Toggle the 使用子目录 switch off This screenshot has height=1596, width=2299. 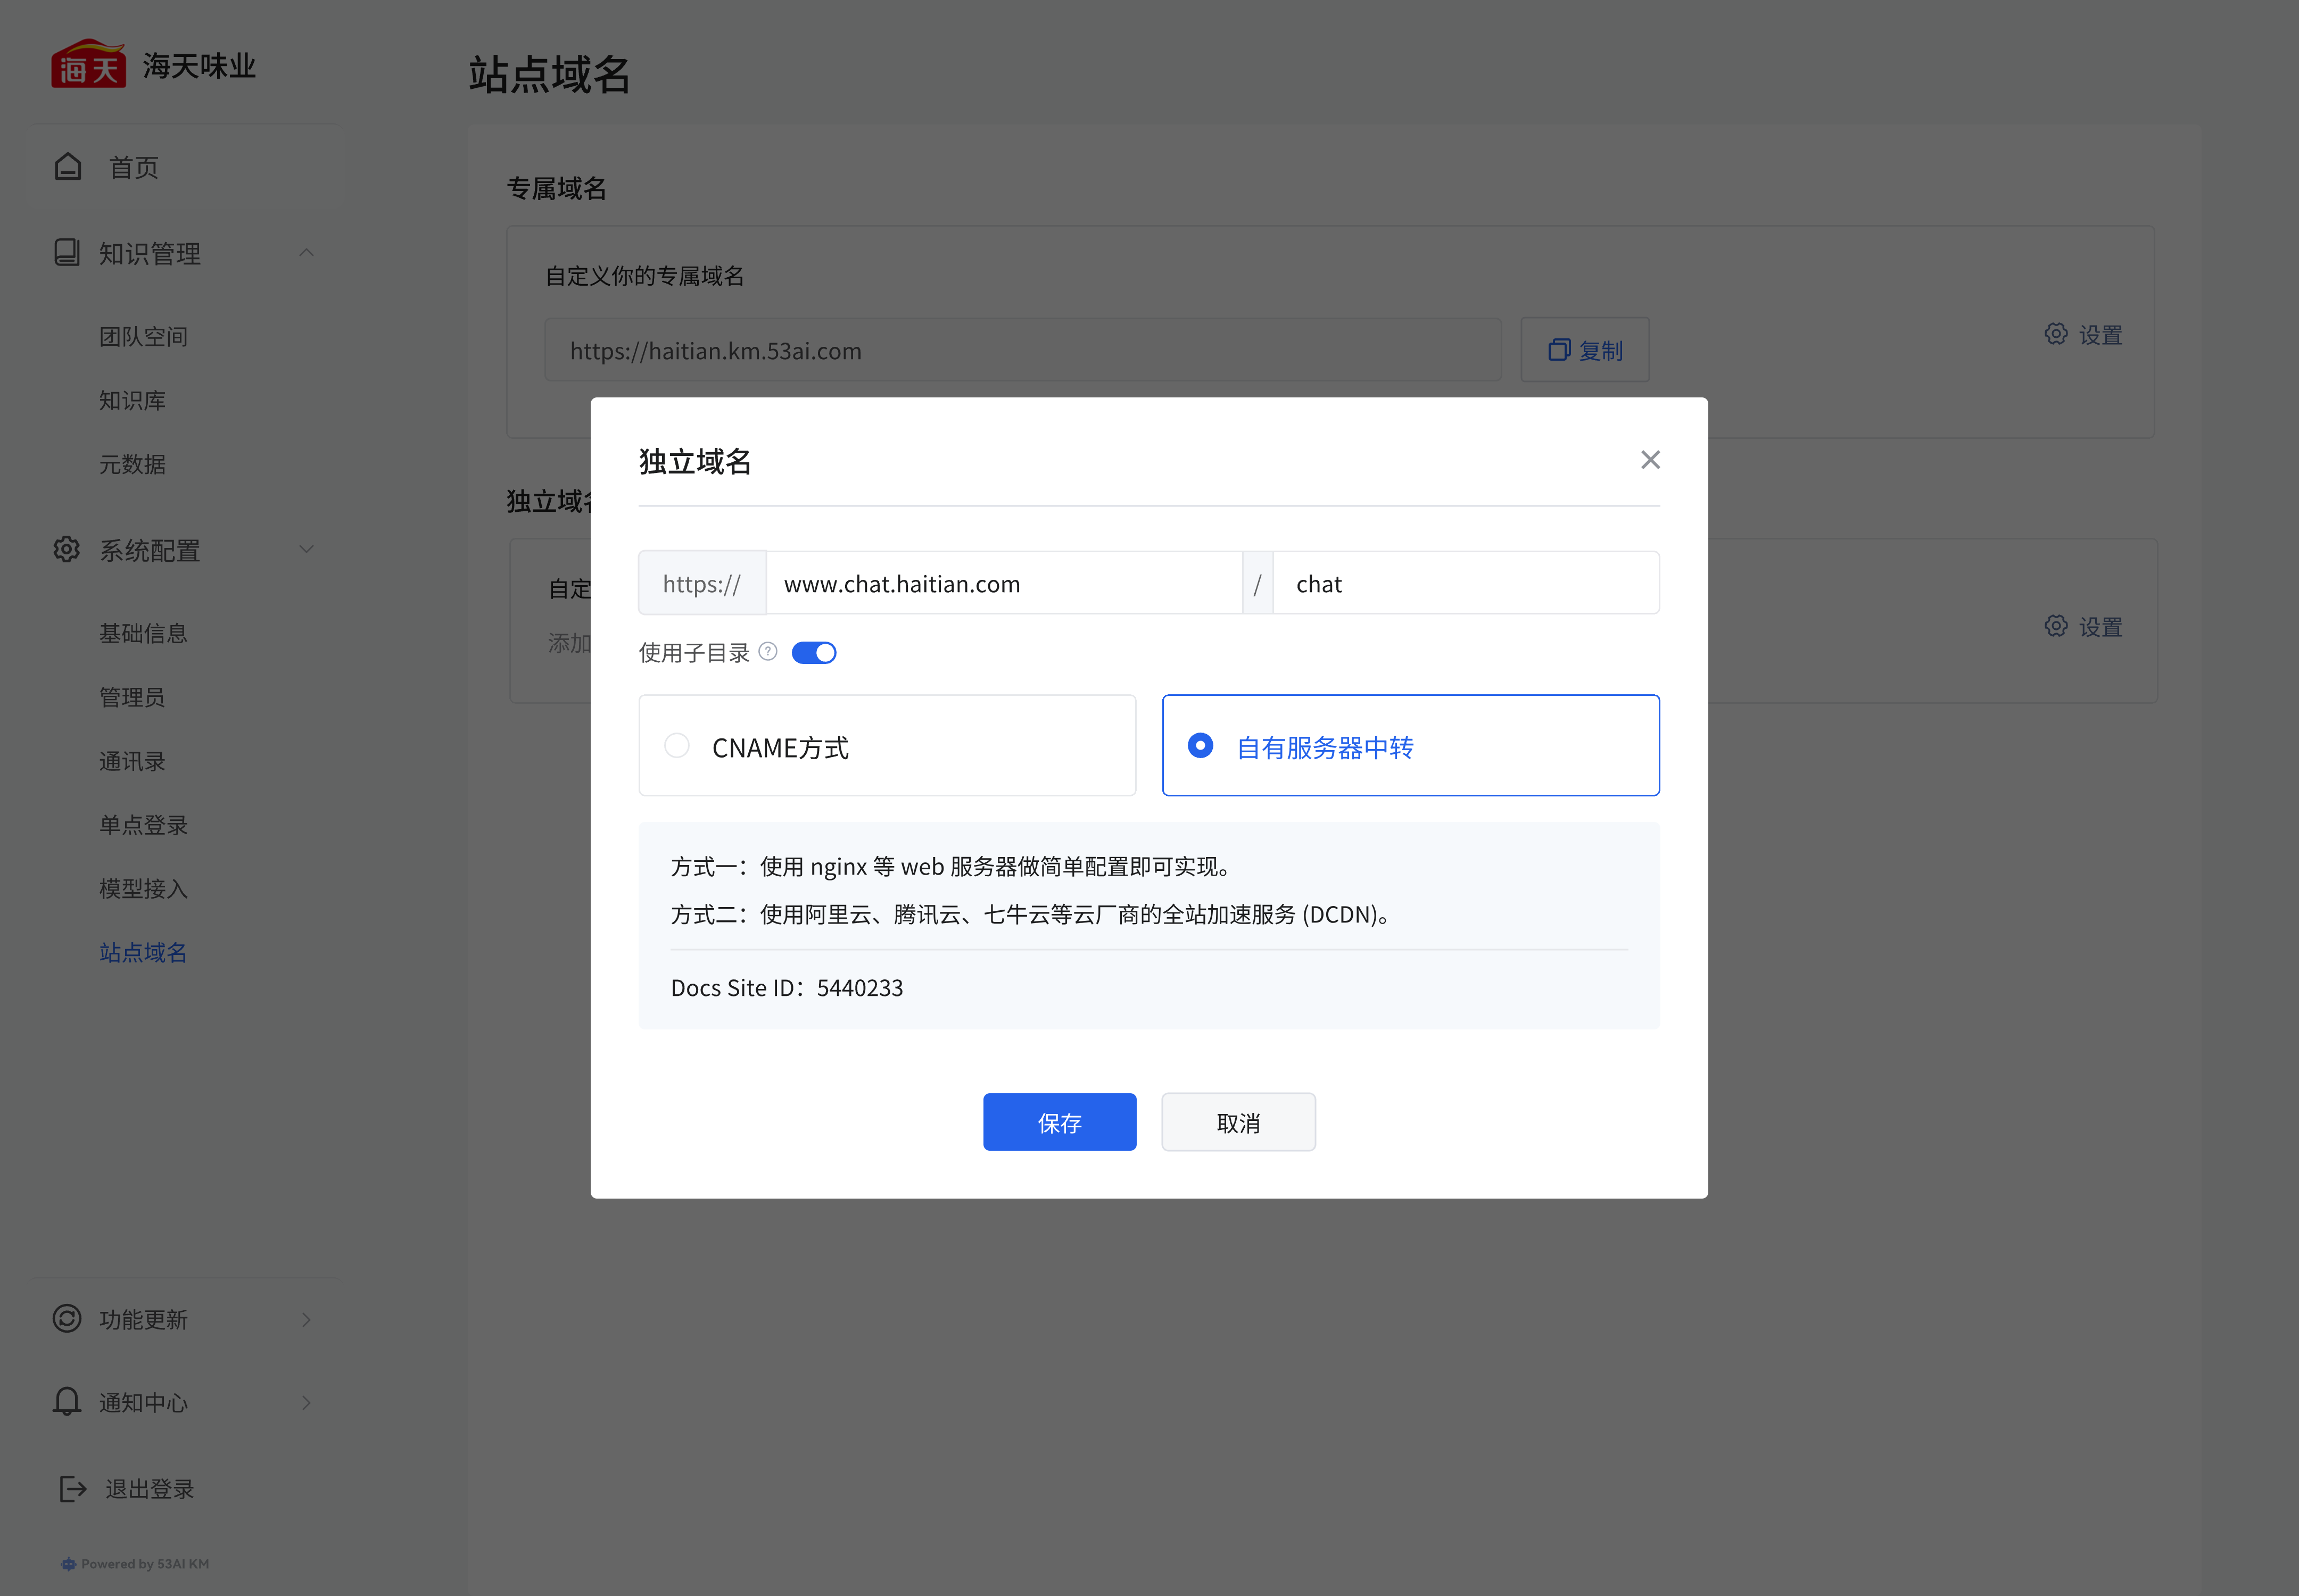pyautogui.click(x=813, y=653)
